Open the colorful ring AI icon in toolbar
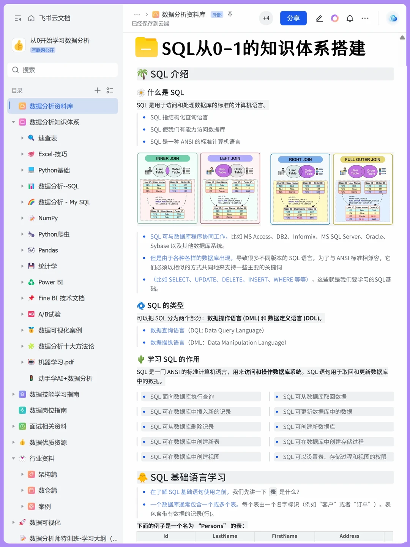Image resolution: width=410 pixels, height=547 pixels. [334, 18]
